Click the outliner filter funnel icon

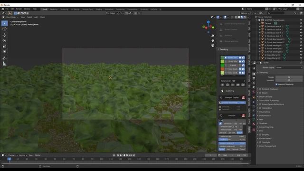point(295,13)
